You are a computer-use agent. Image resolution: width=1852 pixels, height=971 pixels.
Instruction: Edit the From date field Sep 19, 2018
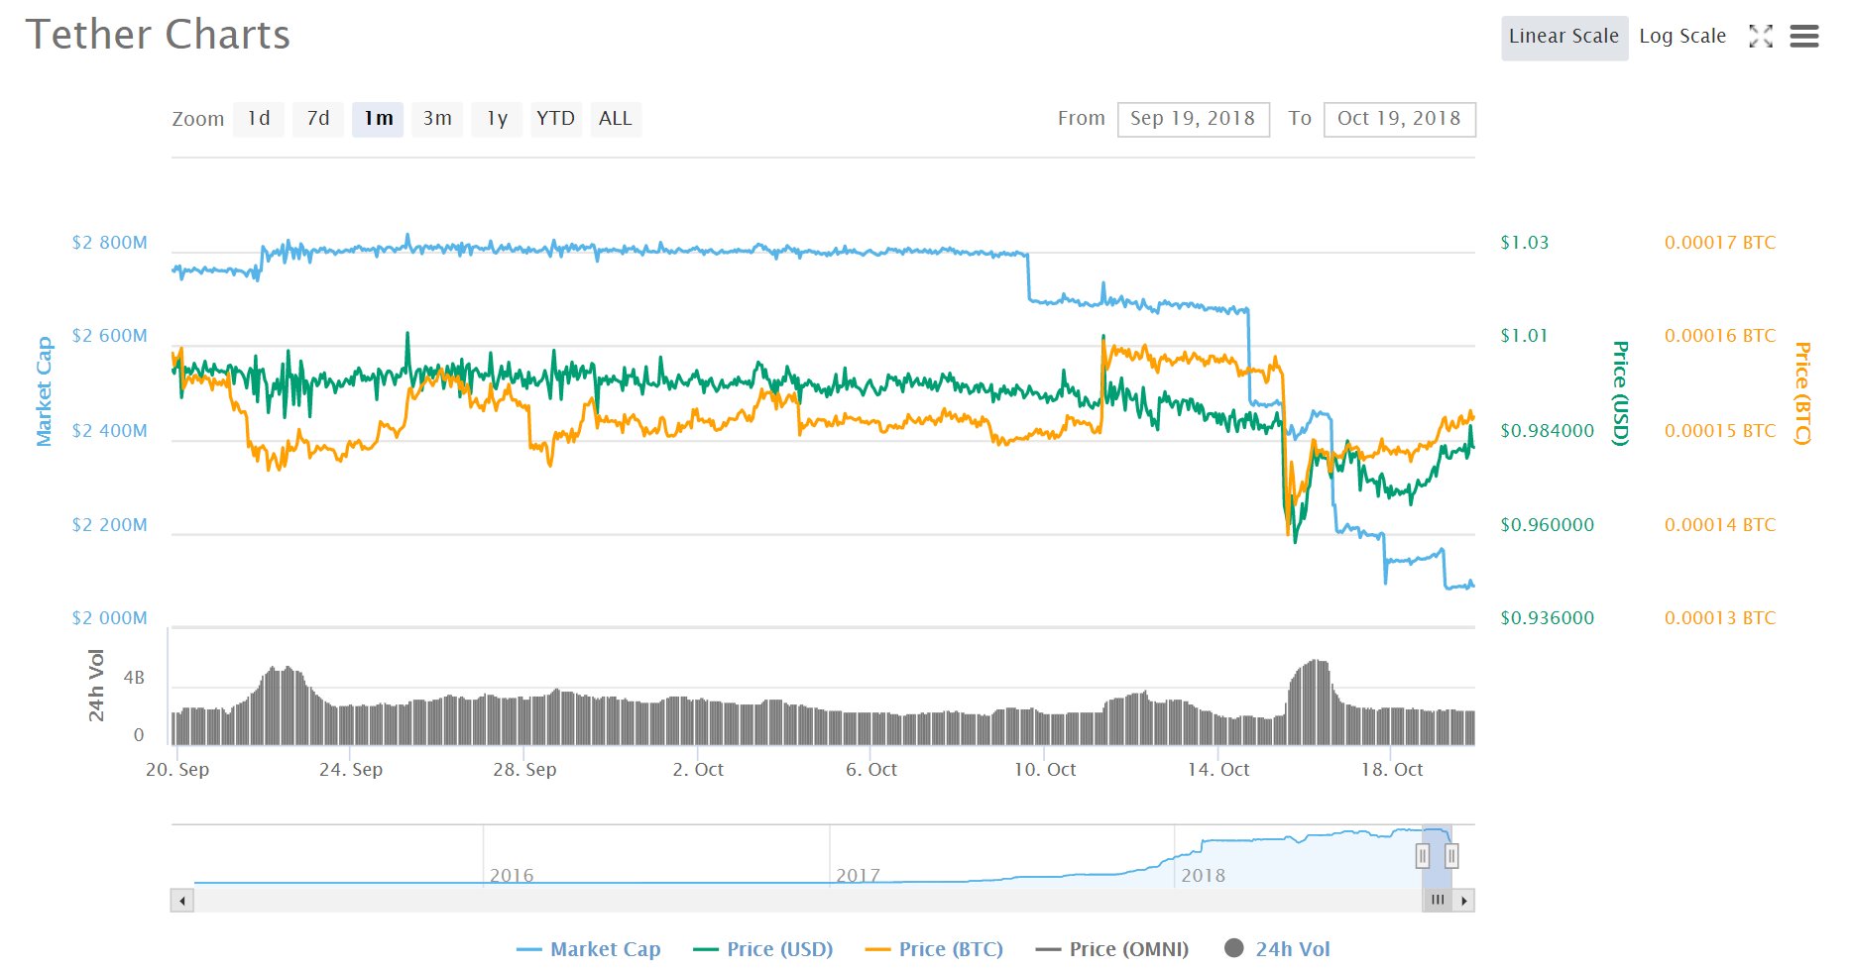pyautogui.click(x=1194, y=119)
